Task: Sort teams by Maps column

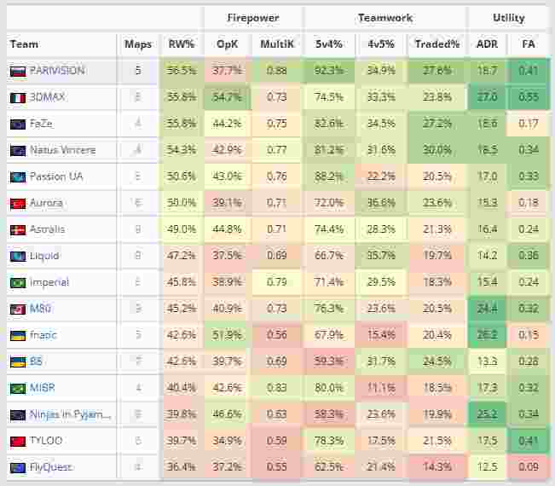Action: click(138, 44)
